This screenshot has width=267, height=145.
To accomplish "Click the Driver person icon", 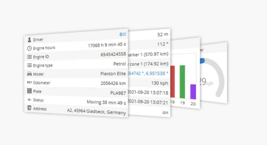I will pos(29,40).
